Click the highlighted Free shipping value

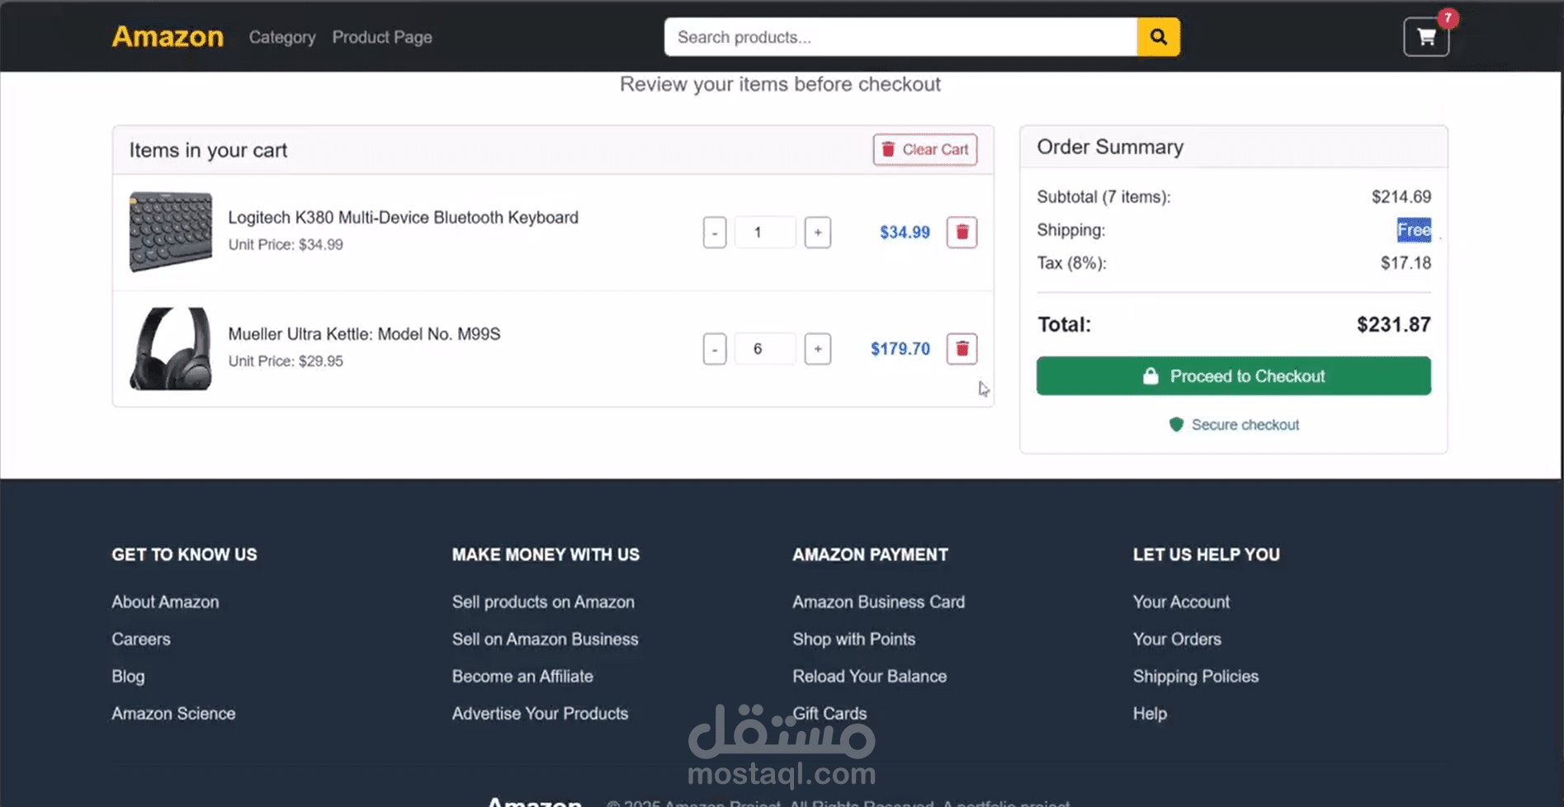point(1414,230)
